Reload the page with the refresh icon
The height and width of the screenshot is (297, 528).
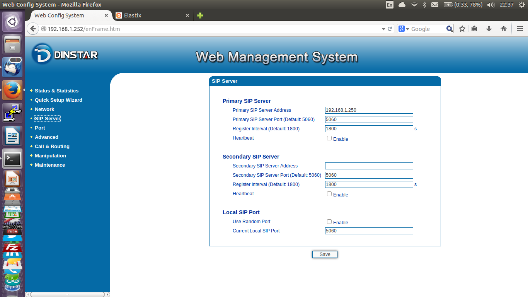point(390,29)
